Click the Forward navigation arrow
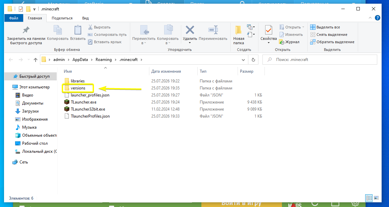This screenshot has width=389, height=207. pyautogui.click(x=20, y=60)
